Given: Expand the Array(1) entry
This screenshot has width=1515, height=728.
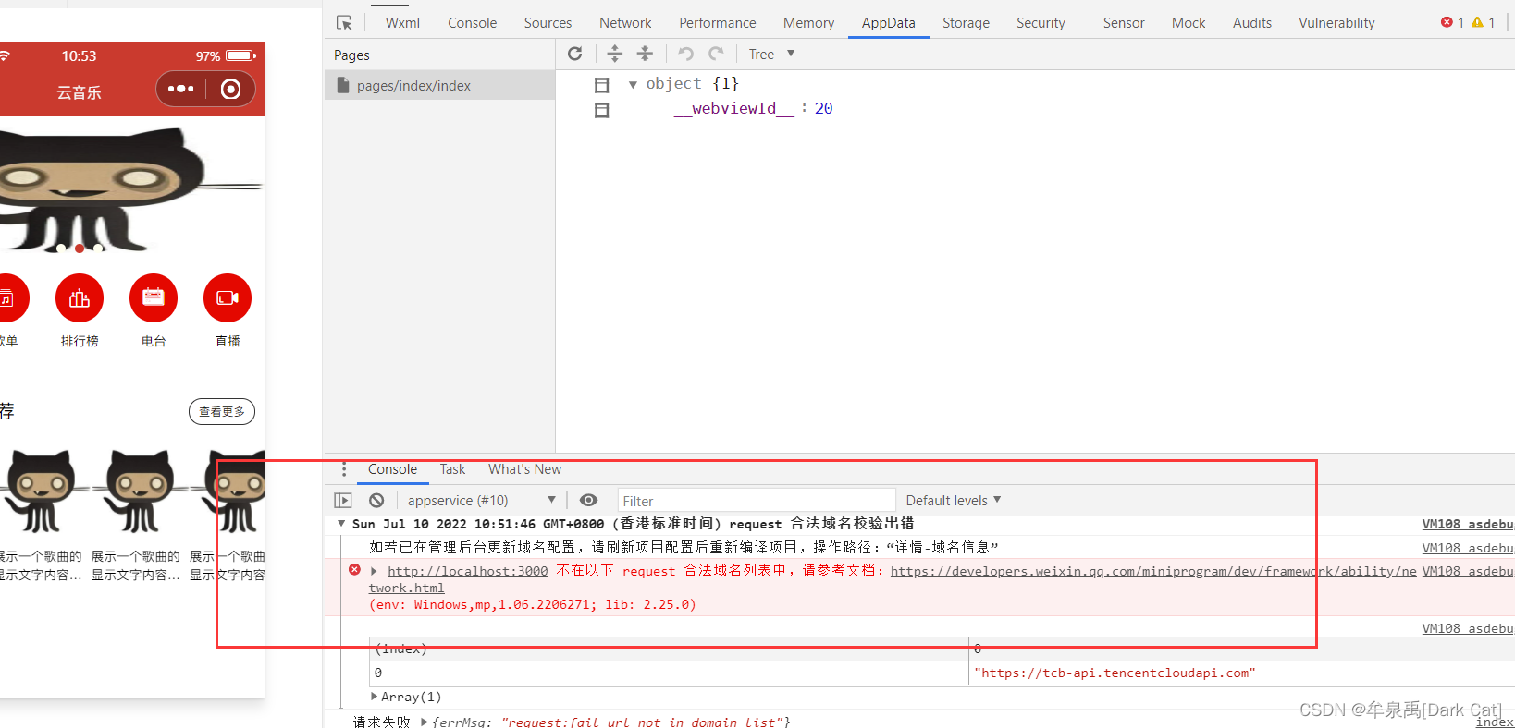Looking at the screenshot, I should (x=374, y=697).
